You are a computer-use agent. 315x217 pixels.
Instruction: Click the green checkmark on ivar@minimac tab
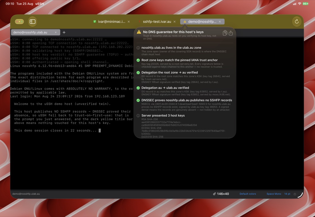[x=94, y=21]
